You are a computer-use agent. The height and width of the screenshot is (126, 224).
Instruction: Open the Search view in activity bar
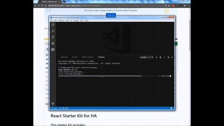[x=53, y=31]
